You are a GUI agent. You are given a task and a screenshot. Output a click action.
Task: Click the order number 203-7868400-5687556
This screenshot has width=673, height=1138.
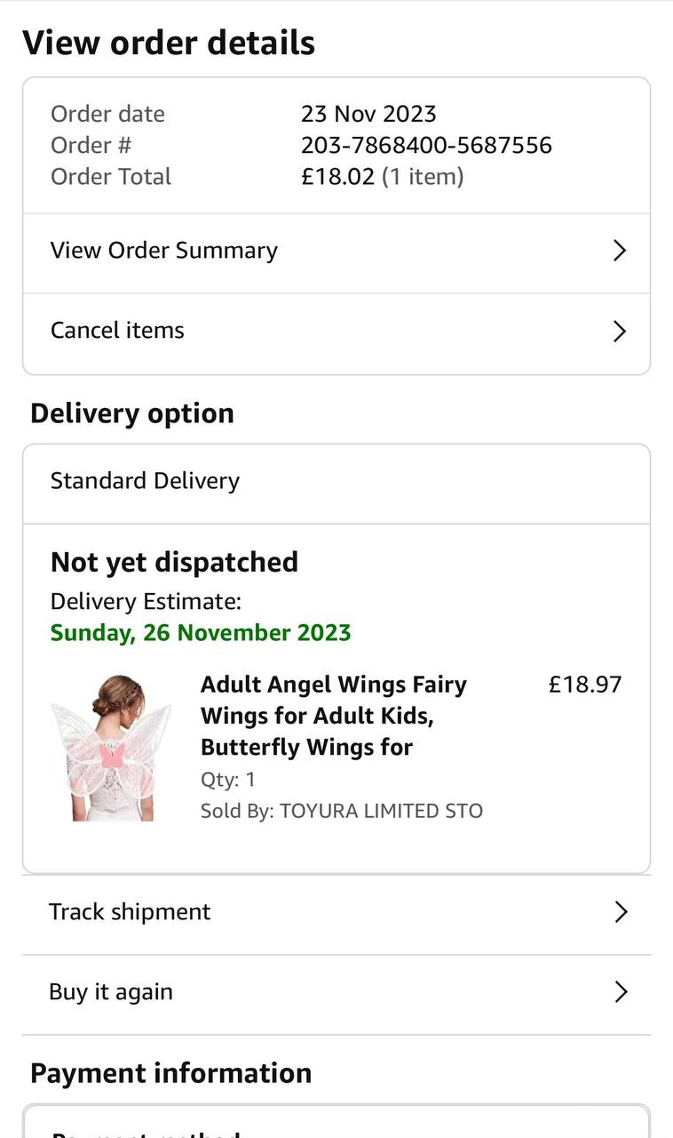click(x=426, y=145)
